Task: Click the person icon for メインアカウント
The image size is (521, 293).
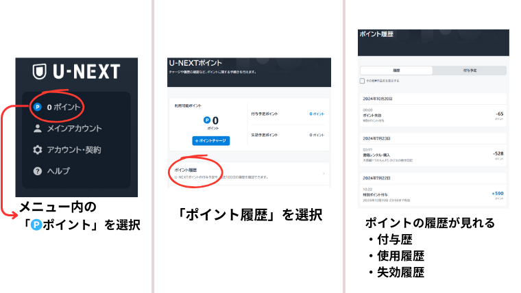Action: tap(38, 129)
